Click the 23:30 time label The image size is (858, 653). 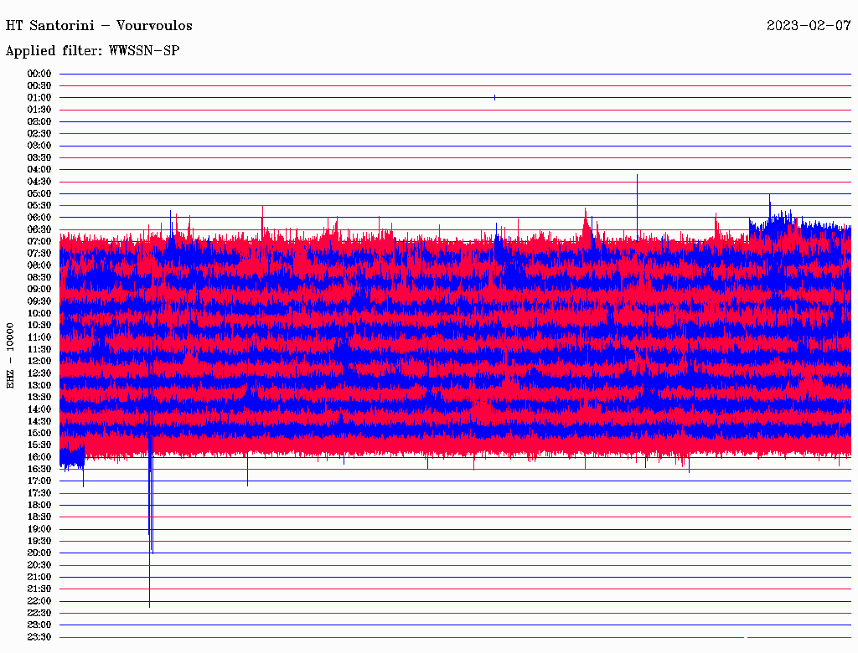tap(39, 637)
